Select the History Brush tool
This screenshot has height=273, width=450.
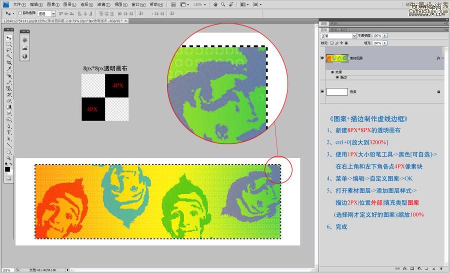tap(9, 94)
